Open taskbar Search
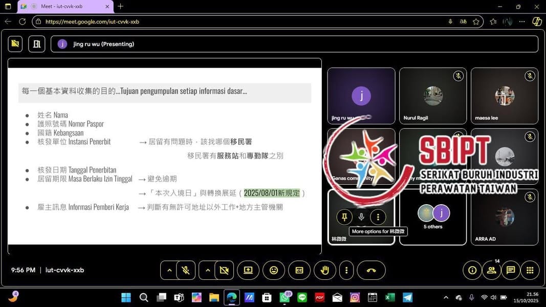This screenshot has width=546, height=307. [x=143, y=298]
